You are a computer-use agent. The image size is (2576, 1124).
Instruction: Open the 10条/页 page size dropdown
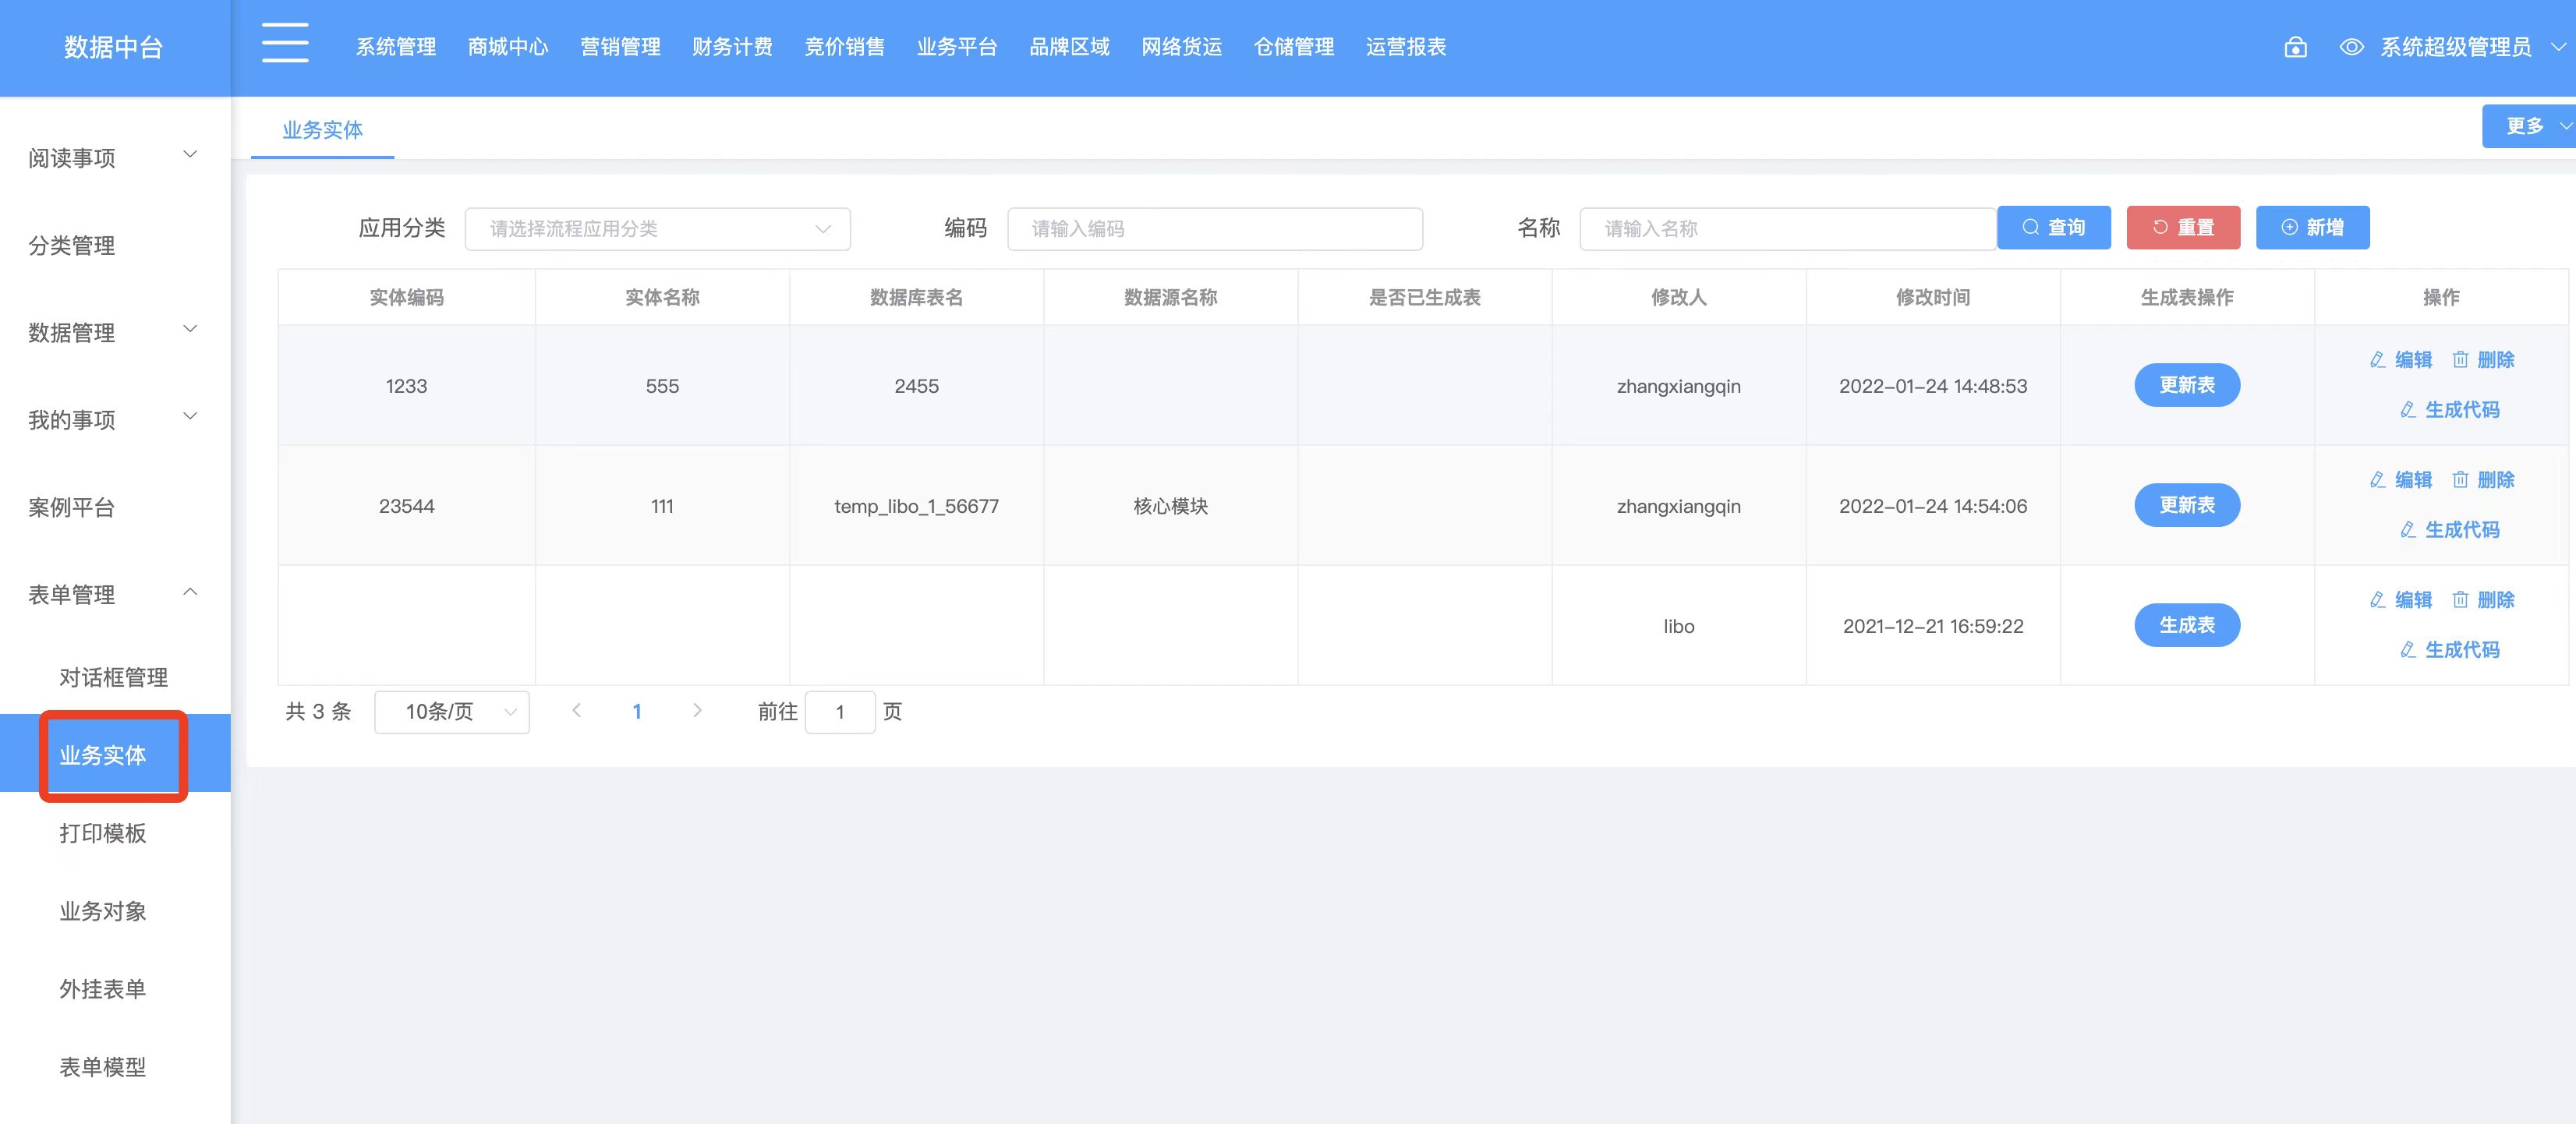pyautogui.click(x=452, y=712)
